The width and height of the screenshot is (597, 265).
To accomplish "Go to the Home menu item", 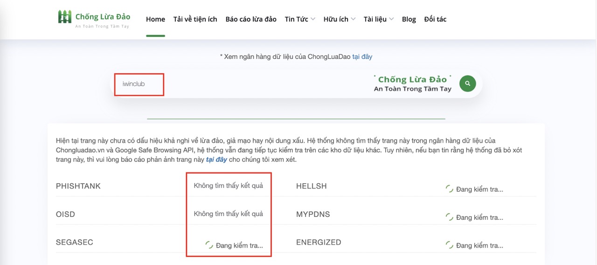I will tap(155, 19).
